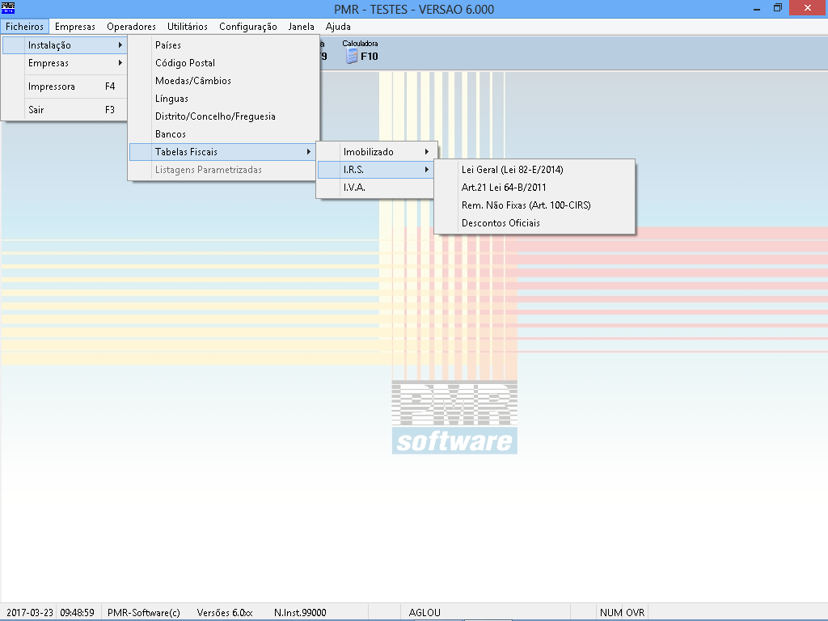Close the PMR application window
Viewport: 828px width, 621px height.
tap(808, 8)
